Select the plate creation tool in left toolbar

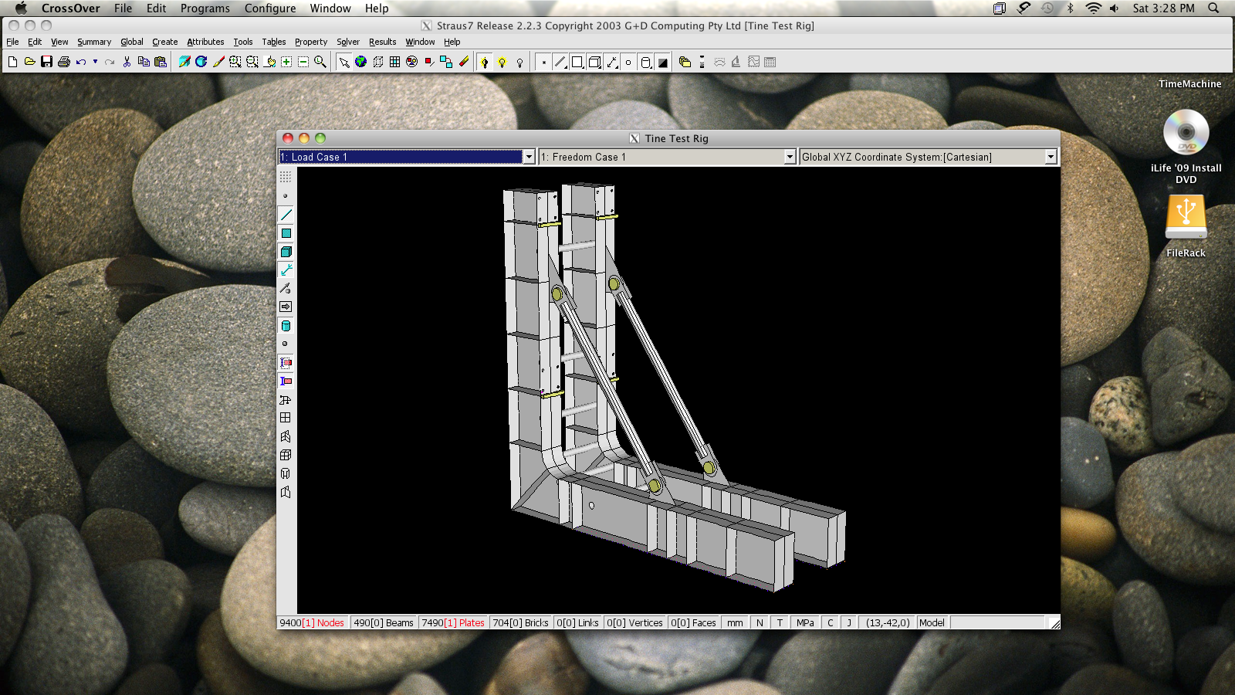tap(286, 233)
